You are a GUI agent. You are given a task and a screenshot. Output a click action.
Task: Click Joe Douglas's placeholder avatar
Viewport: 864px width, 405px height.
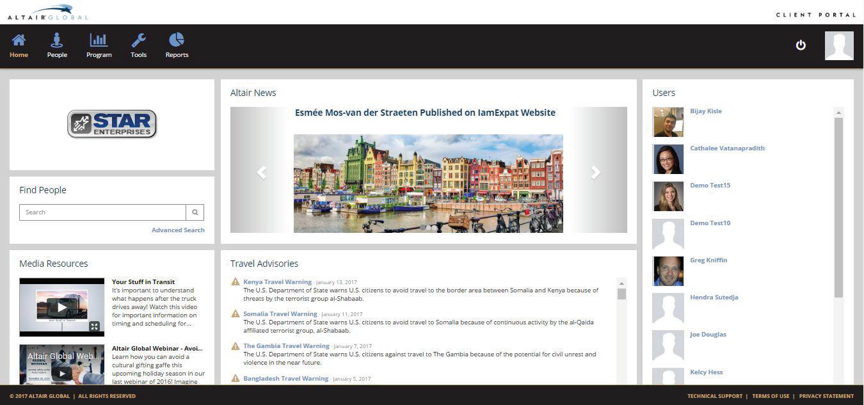pyautogui.click(x=668, y=345)
